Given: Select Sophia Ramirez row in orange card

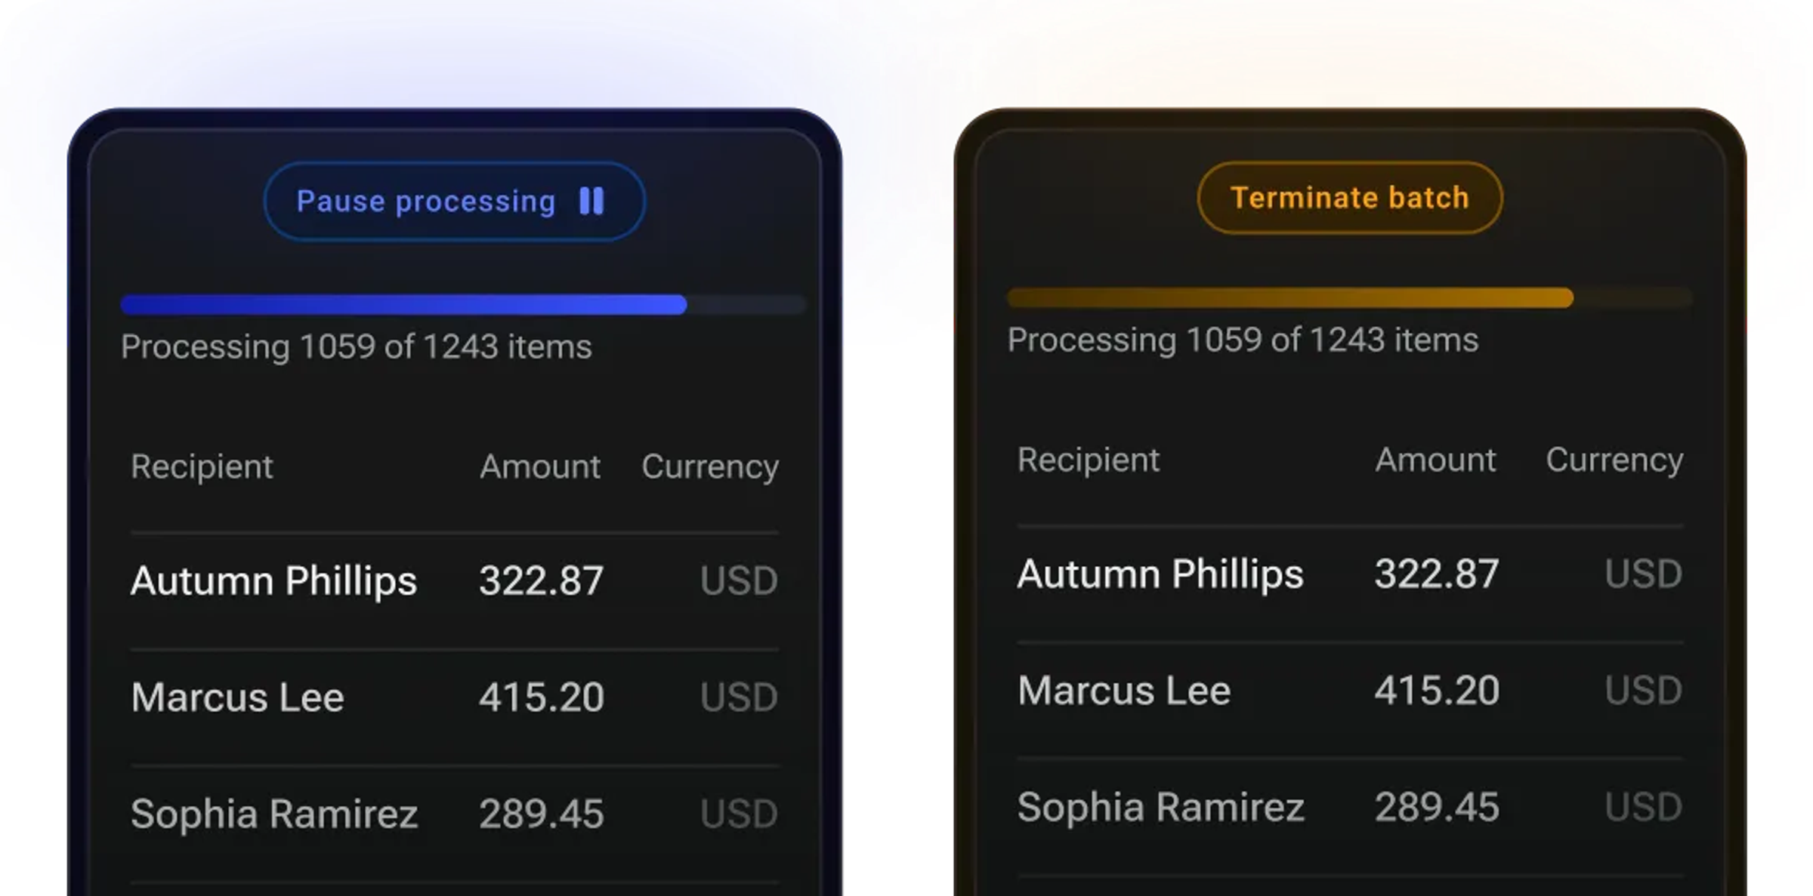Looking at the screenshot, I should [x=1350, y=807].
